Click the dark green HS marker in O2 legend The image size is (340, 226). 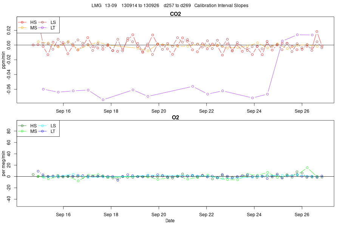(22, 126)
